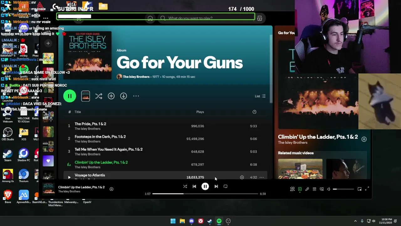The image size is (401, 226).
Task: Open the Browse icon in search bar
Action: coord(259,18)
